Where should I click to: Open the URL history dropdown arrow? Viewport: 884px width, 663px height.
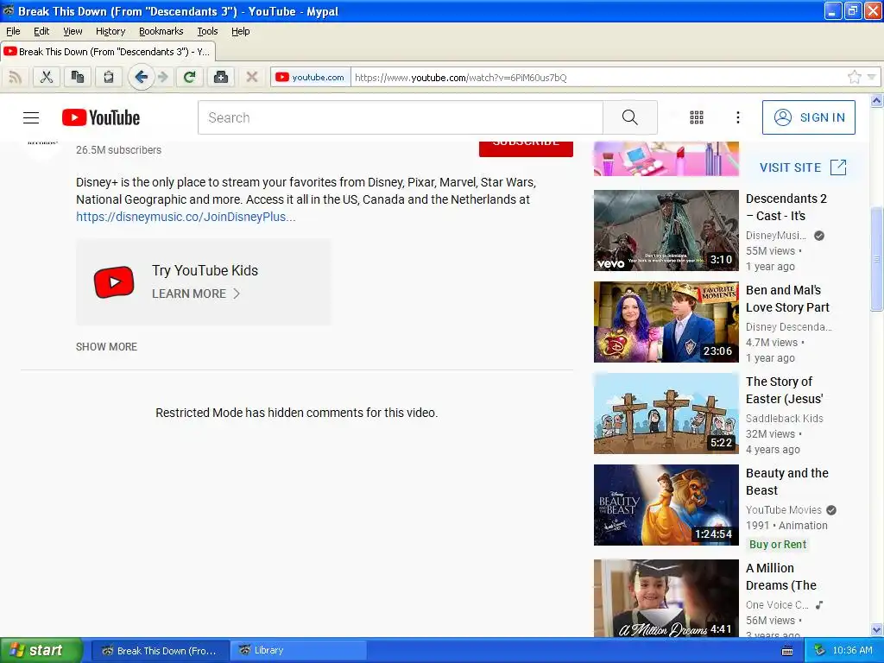(872, 77)
